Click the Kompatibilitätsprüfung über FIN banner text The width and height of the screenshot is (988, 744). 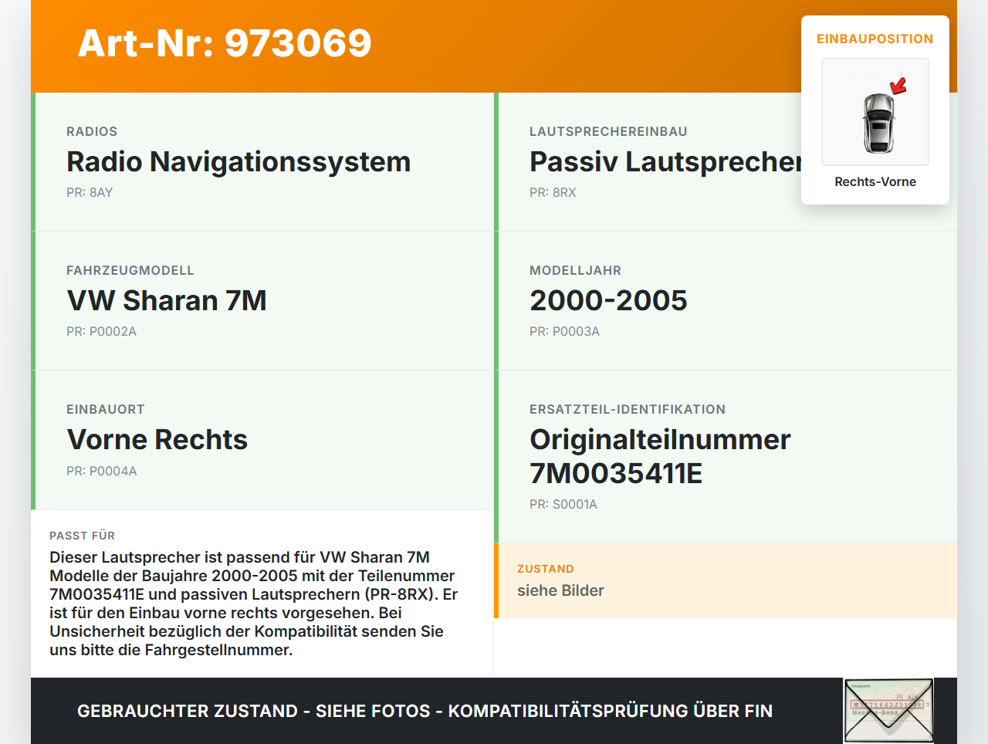425,711
